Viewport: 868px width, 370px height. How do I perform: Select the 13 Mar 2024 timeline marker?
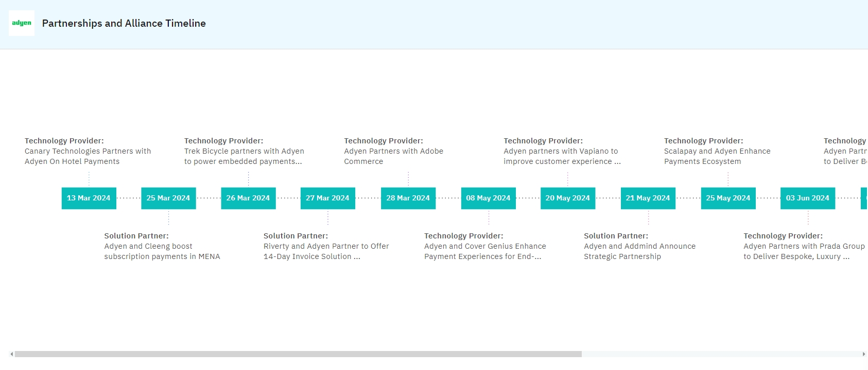(x=89, y=198)
